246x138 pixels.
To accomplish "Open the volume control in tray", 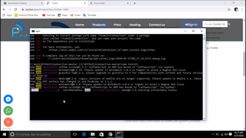I will pyautogui.click(x=226, y=134).
